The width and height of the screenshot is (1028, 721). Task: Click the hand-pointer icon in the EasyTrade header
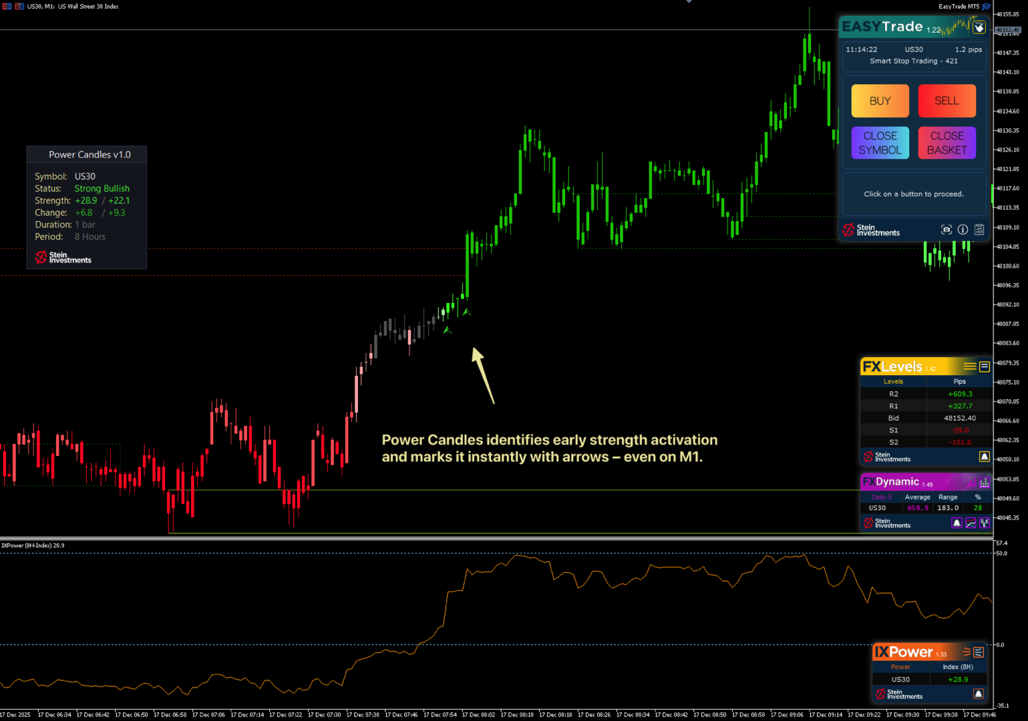click(979, 27)
